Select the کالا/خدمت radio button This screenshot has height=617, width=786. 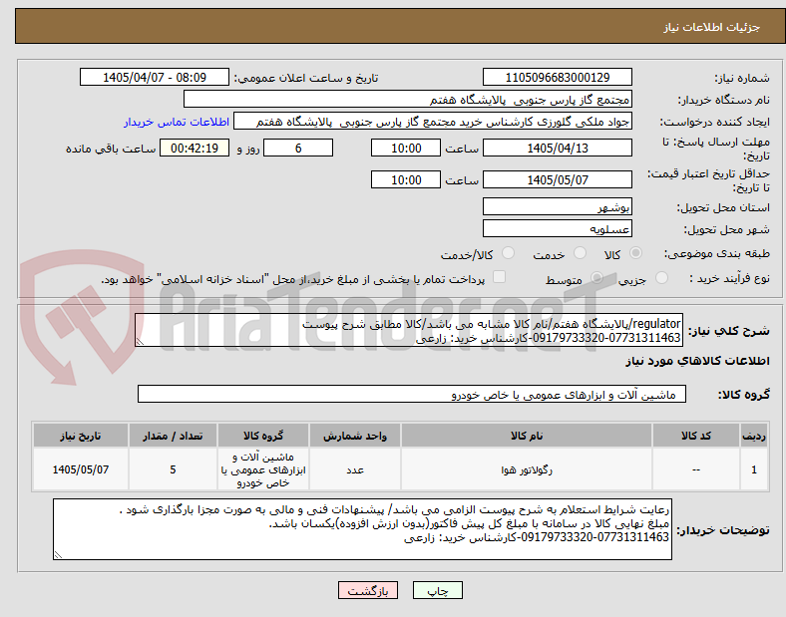point(509,253)
